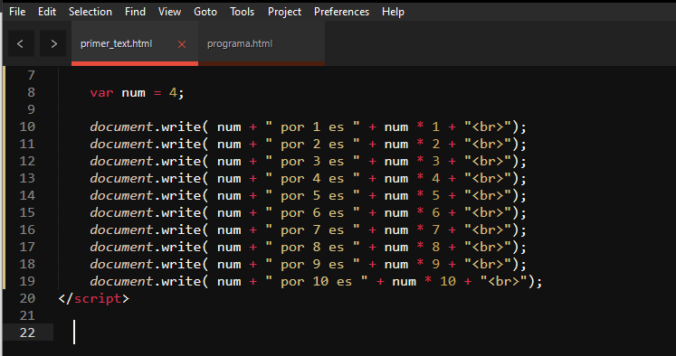676x356 pixels.
Task: Click the "<br>" string on line 18
Action: (488, 265)
